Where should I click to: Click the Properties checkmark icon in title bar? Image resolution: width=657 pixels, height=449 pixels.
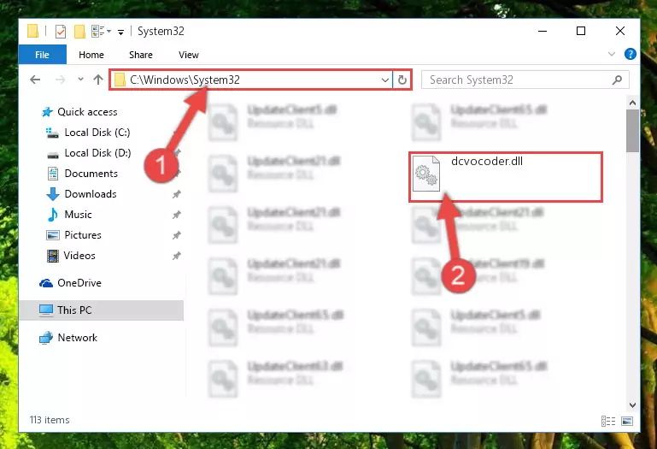pyautogui.click(x=61, y=32)
